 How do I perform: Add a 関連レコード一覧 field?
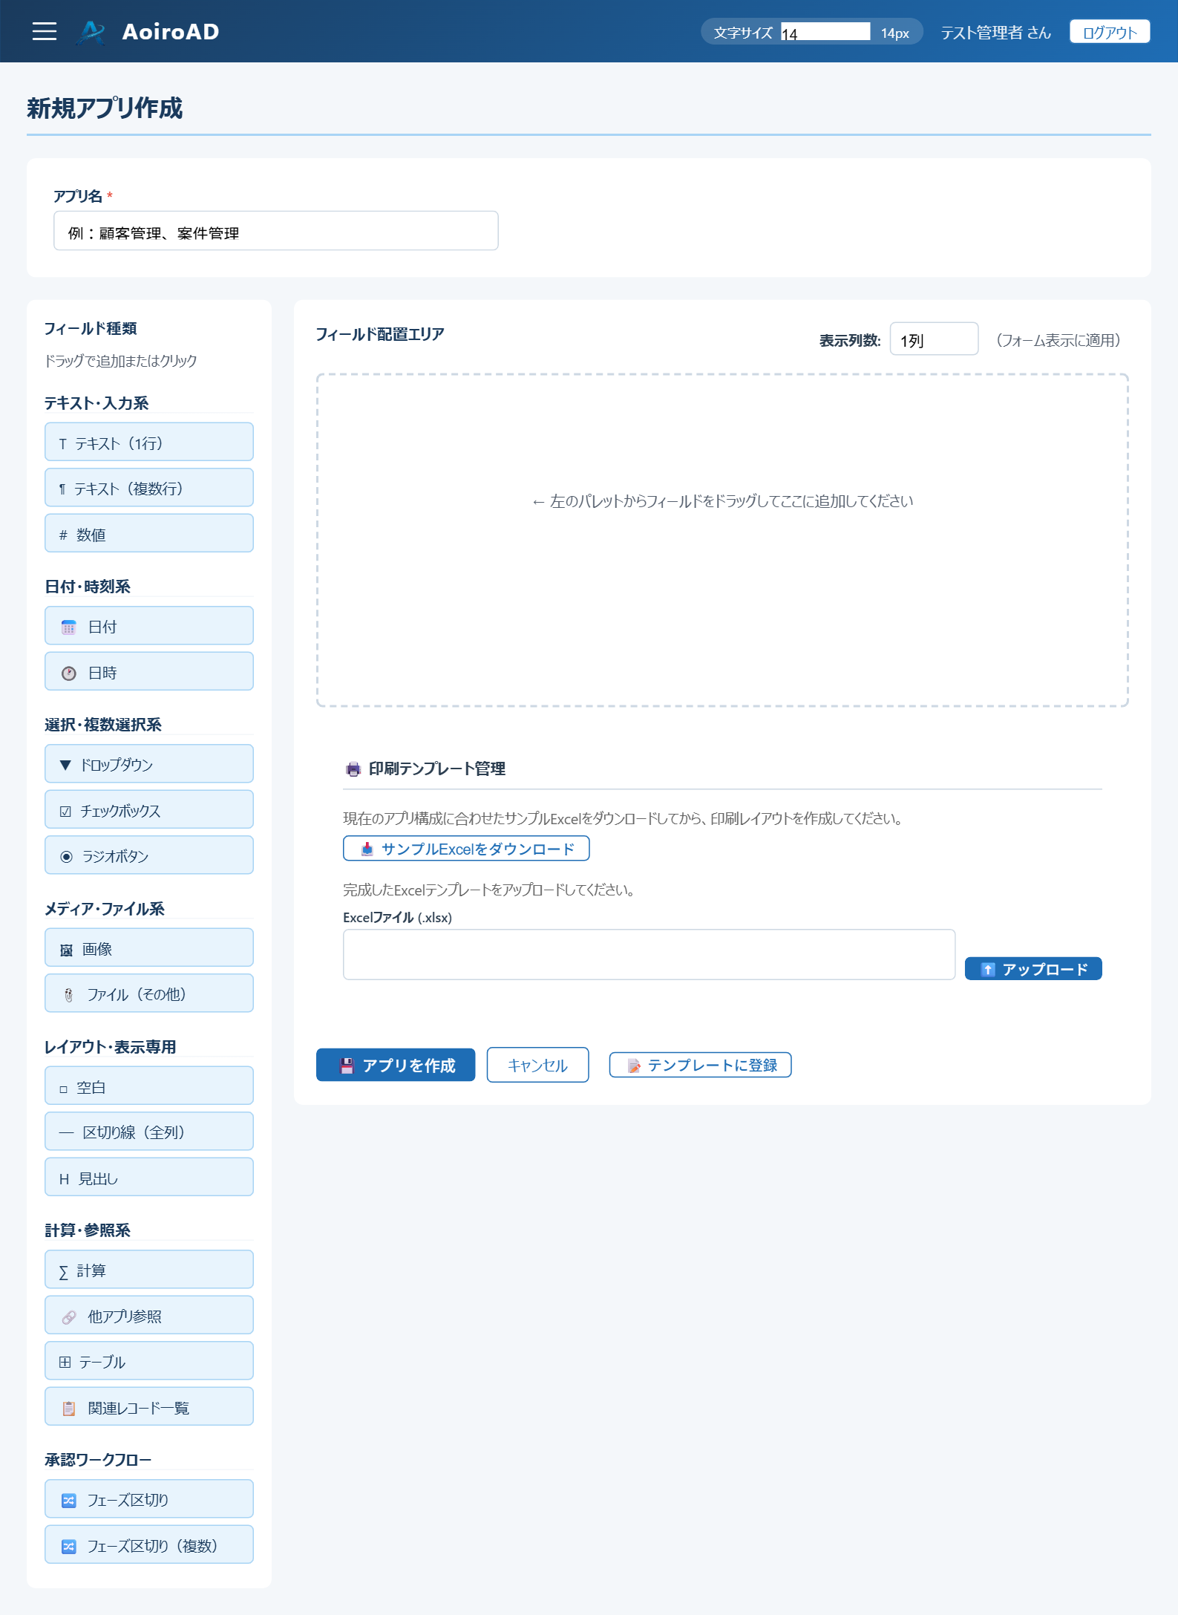pos(149,1407)
